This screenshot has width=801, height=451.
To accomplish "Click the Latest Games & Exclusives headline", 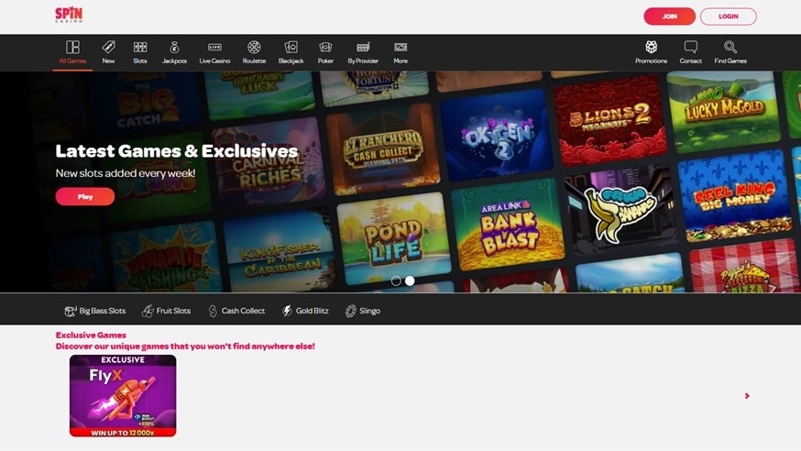I will point(177,150).
